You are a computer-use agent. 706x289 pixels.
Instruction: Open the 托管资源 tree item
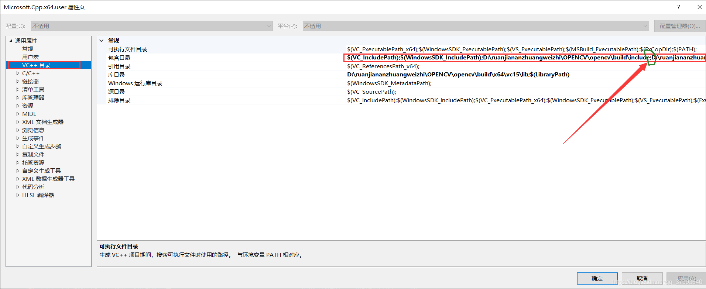pos(33,162)
